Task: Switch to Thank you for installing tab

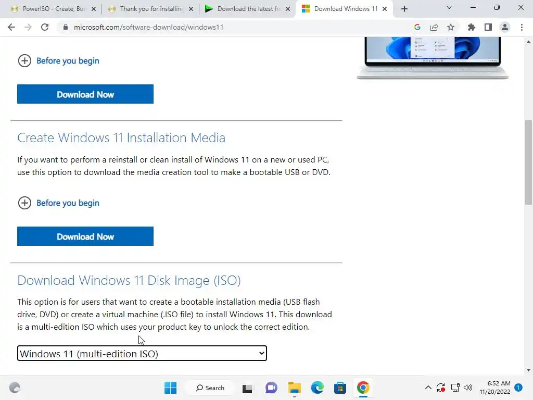Action: [146, 9]
